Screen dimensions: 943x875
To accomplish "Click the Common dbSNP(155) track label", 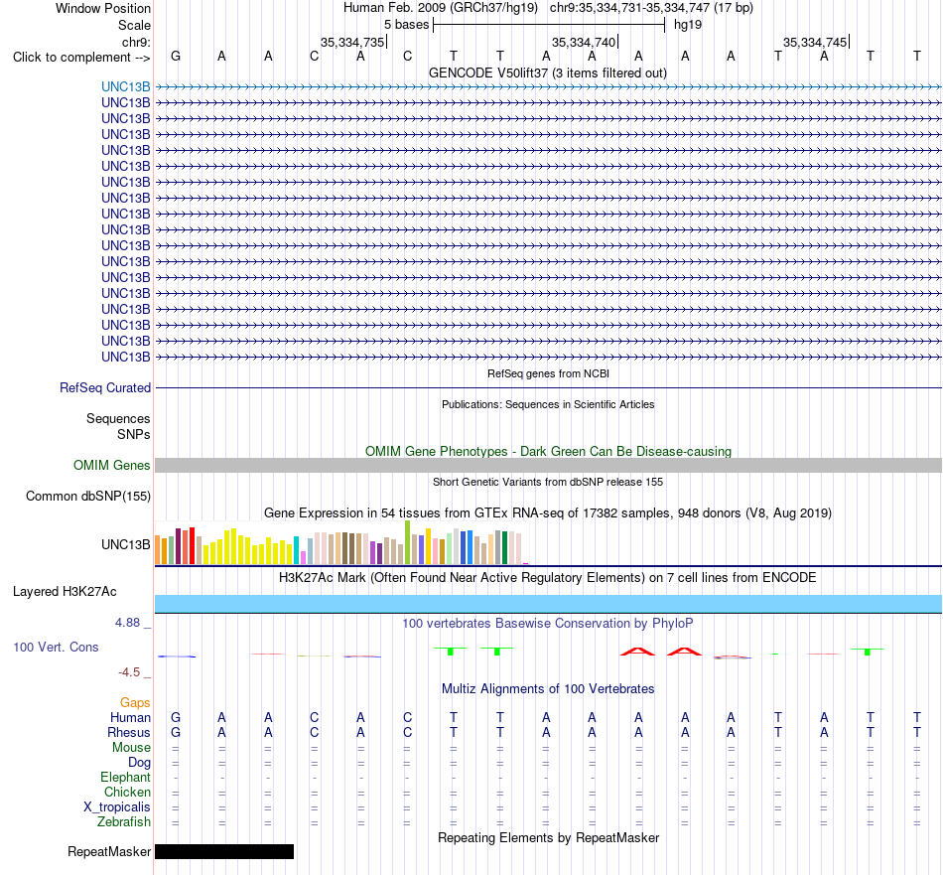I will coord(88,496).
